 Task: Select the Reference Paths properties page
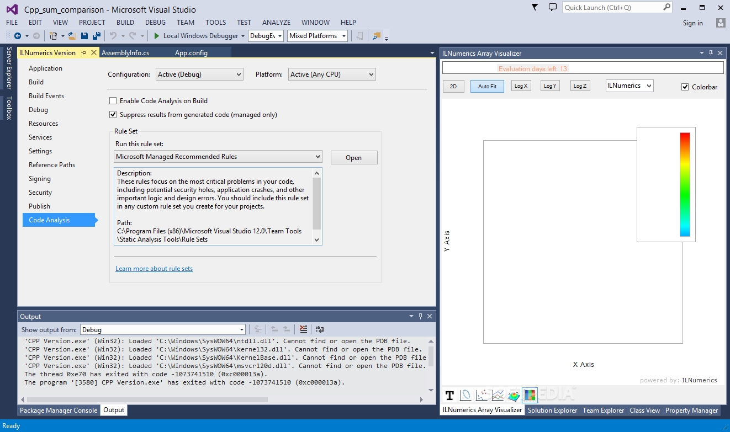(52, 165)
